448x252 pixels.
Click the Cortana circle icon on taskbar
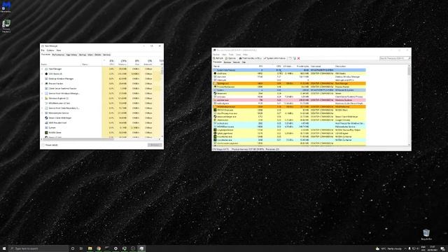tap(73, 248)
